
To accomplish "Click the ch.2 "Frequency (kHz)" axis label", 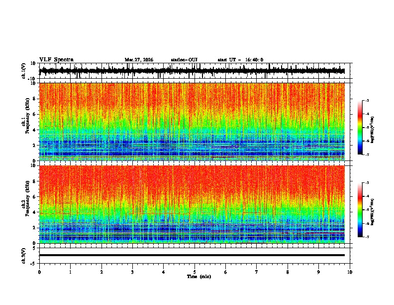I will pyautogui.click(x=27, y=198).
